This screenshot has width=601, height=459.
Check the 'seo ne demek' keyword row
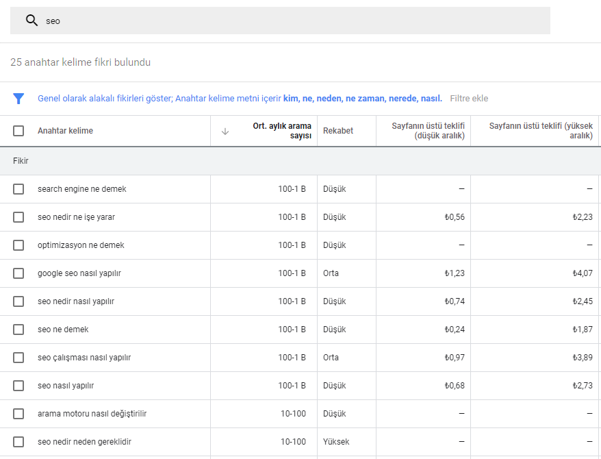(x=18, y=330)
